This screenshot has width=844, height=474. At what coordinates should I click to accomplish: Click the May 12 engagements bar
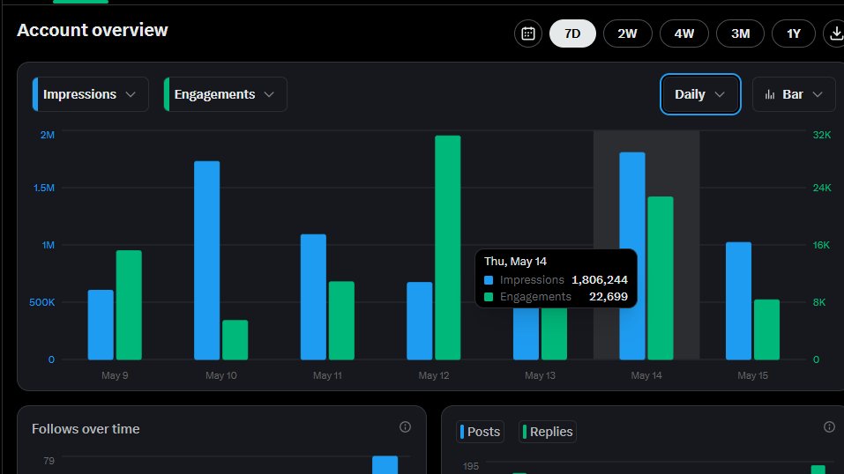click(448, 248)
